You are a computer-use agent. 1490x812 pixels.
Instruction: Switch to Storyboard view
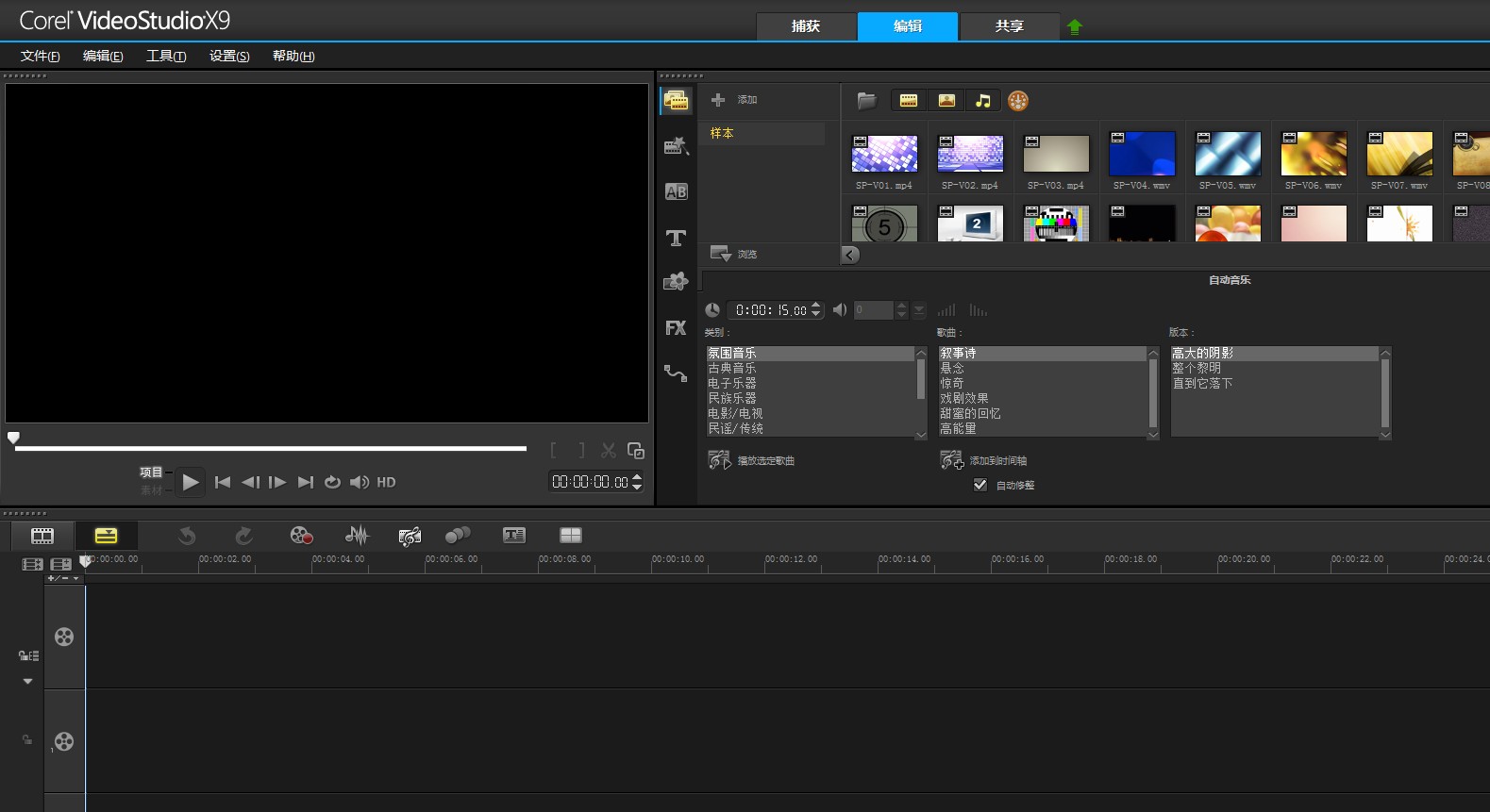tap(42, 536)
